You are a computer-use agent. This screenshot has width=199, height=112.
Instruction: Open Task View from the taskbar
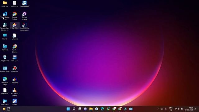[80, 109]
